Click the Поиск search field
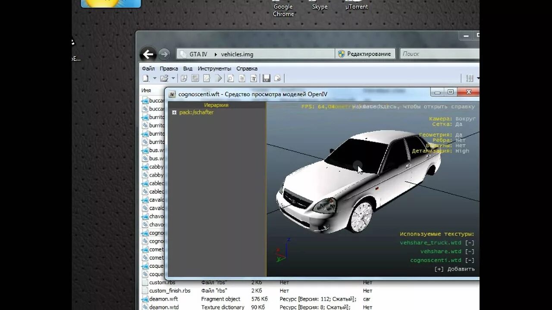Viewport: 552px width, 310px height. 439,54
